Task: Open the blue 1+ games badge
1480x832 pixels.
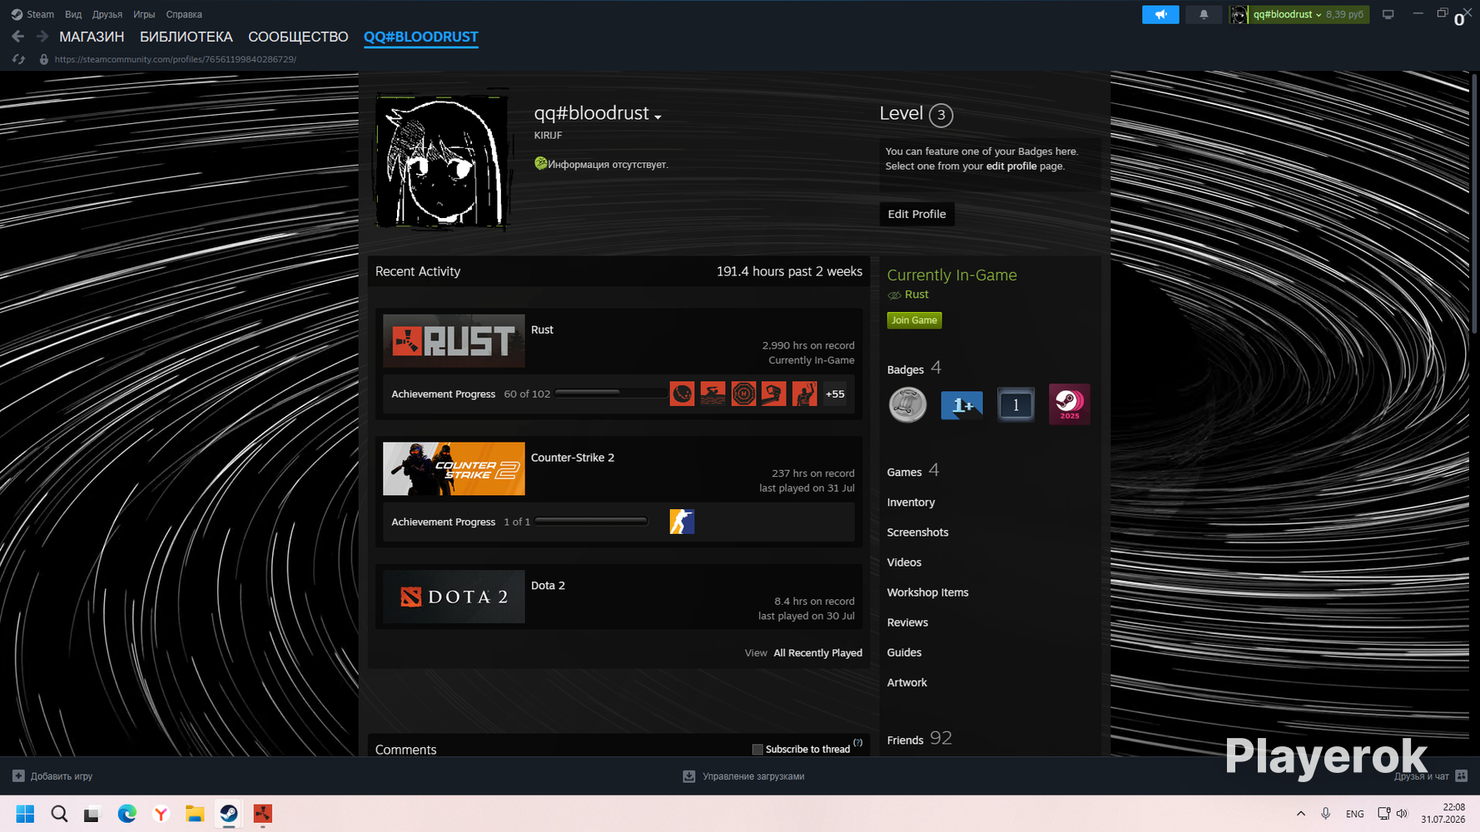Action: pos(961,405)
